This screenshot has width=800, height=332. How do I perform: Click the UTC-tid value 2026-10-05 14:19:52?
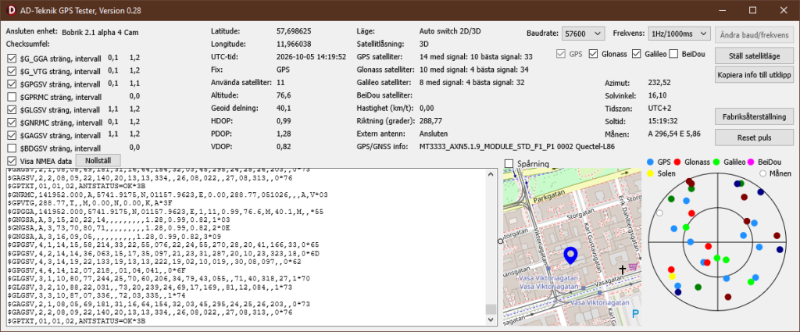coord(311,56)
